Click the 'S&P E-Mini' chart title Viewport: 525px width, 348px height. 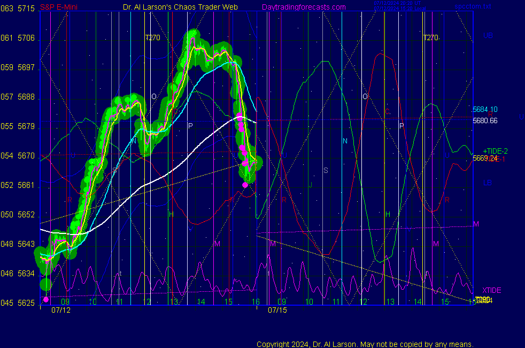click(59, 7)
